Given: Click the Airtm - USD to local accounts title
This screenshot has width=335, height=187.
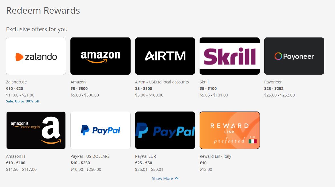Looking at the screenshot, I should pos(162,82).
